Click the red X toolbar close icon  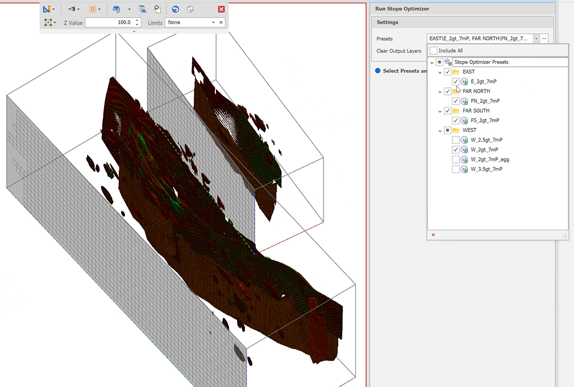221,9
